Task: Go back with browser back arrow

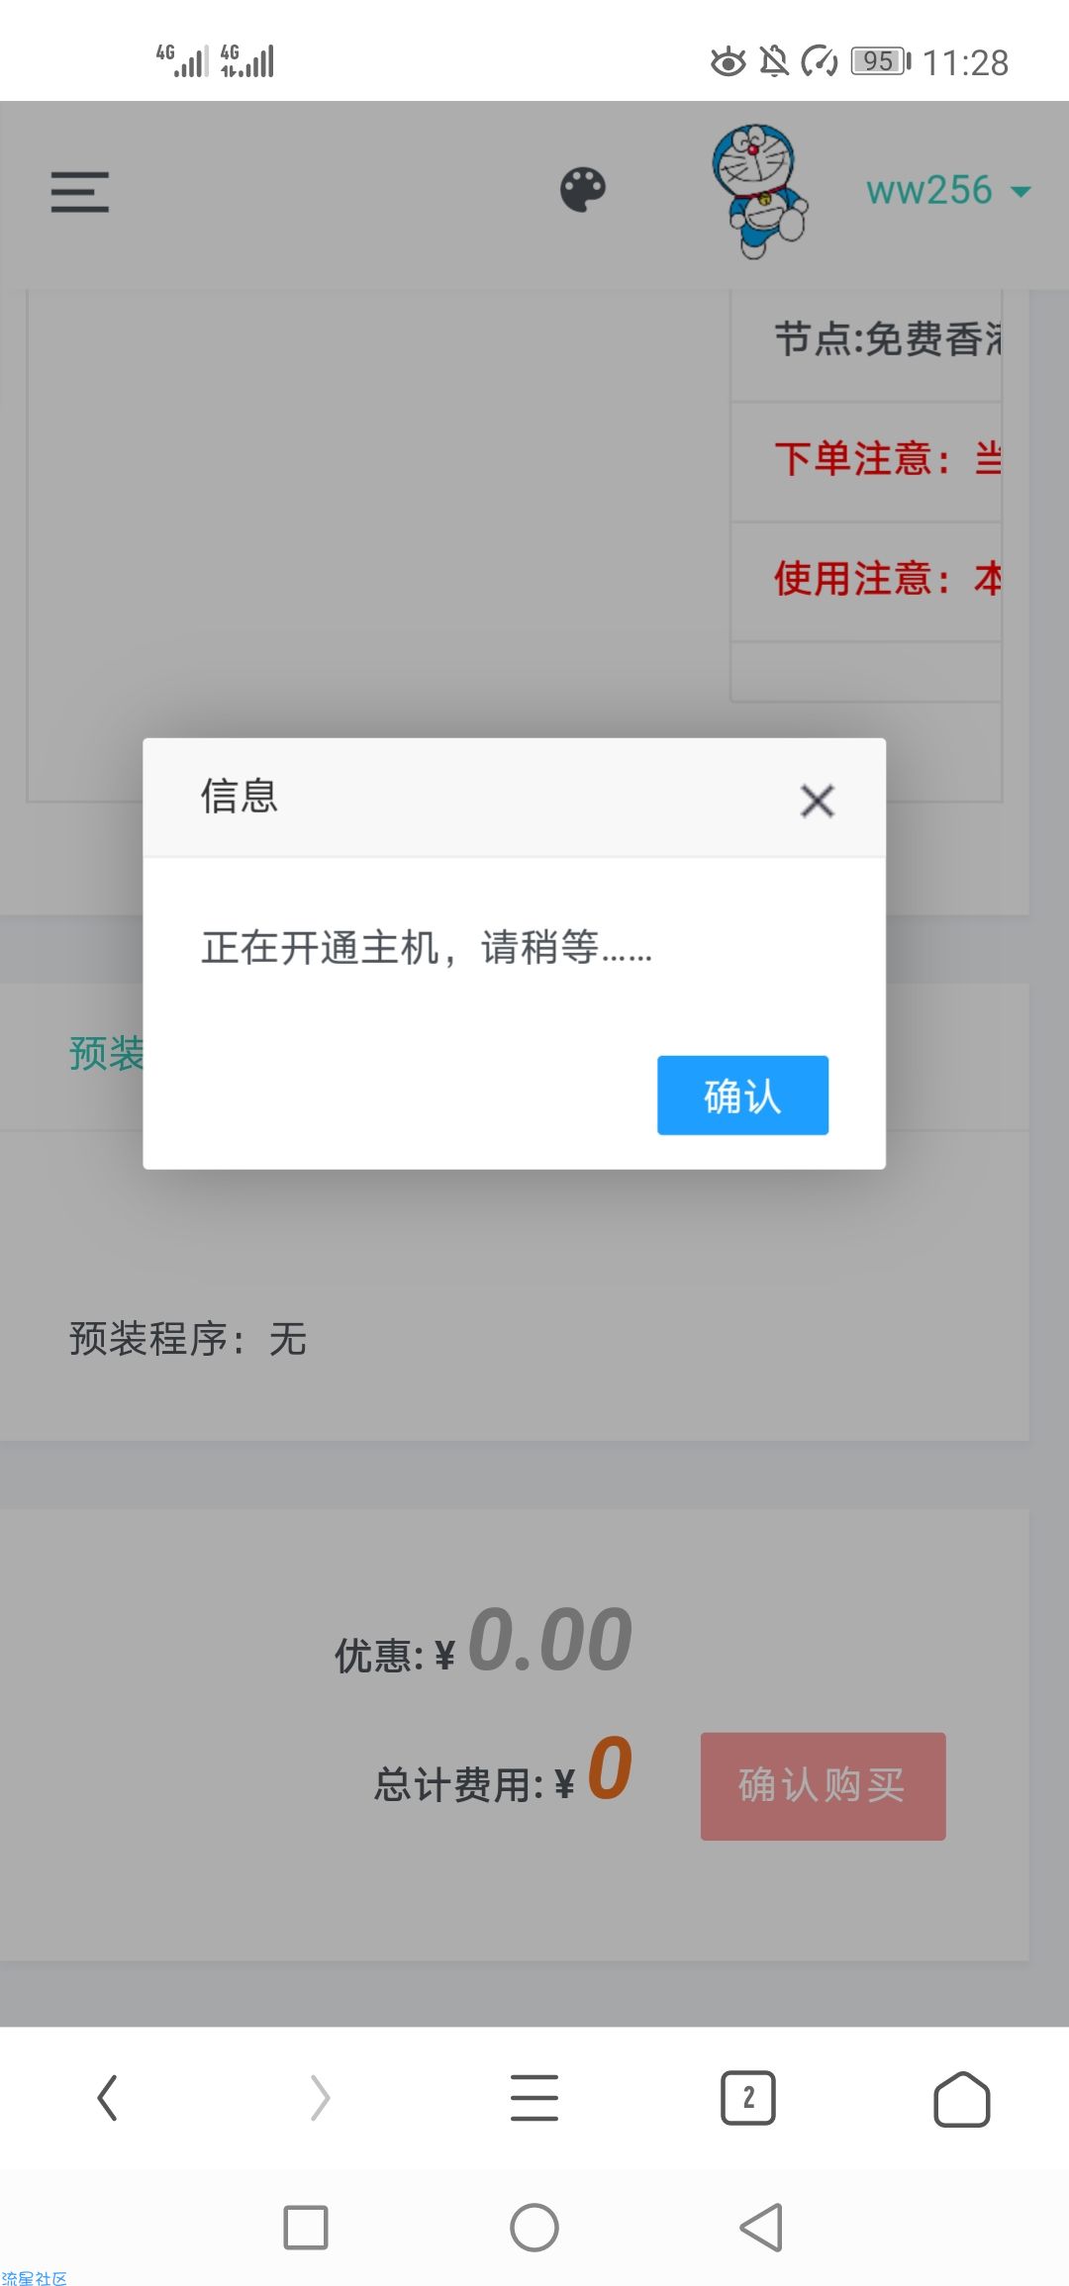Action: coord(107,2097)
